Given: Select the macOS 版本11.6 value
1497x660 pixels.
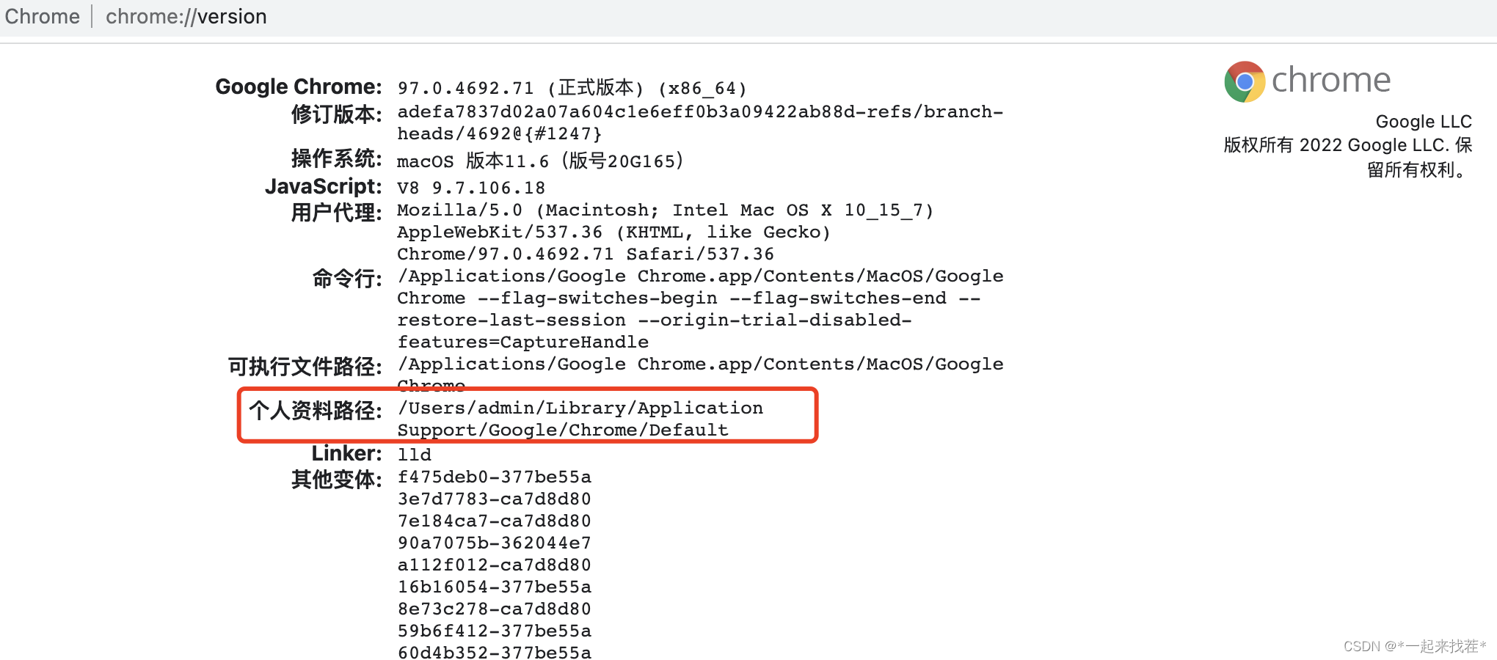Looking at the screenshot, I should [x=541, y=161].
